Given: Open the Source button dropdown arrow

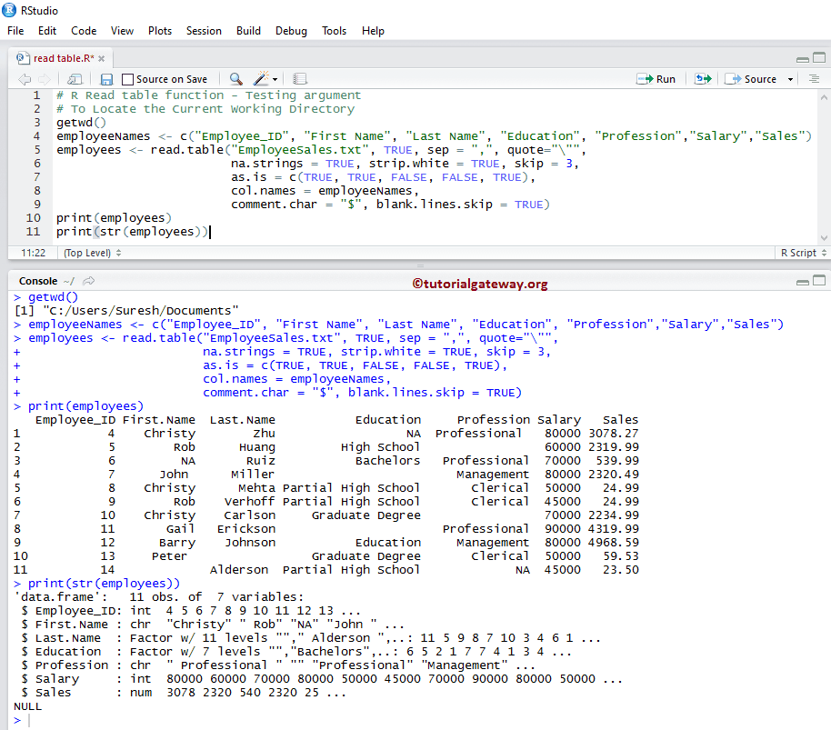Looking at the screenshot, I should [790, 79].
